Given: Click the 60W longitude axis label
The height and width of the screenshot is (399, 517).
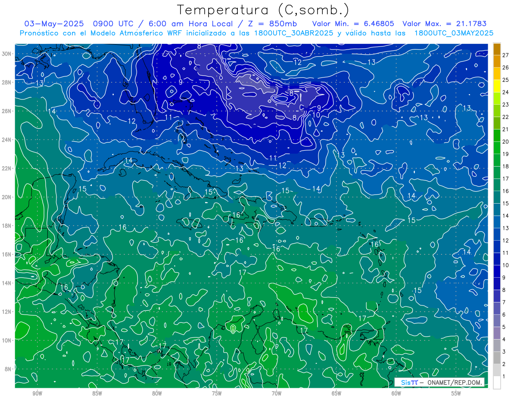Looking at the screenshot, I should (x=396, y=393).
